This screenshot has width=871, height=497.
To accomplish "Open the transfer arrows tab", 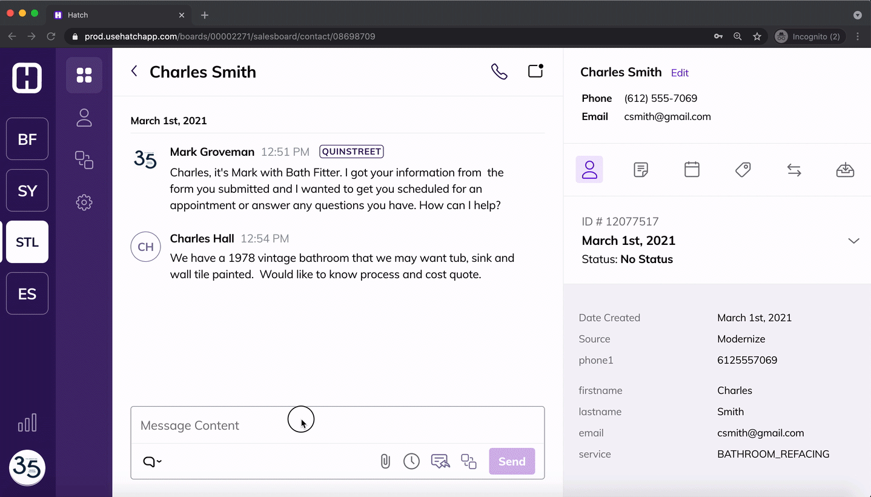I will click(x=794, y=170).
